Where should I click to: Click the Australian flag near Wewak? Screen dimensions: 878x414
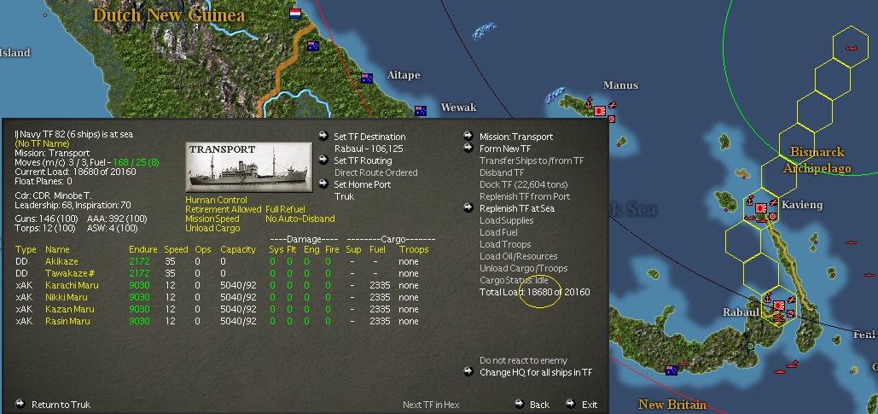421,111
